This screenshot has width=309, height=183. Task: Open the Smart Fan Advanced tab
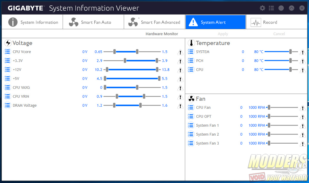(x=154, y=22)
